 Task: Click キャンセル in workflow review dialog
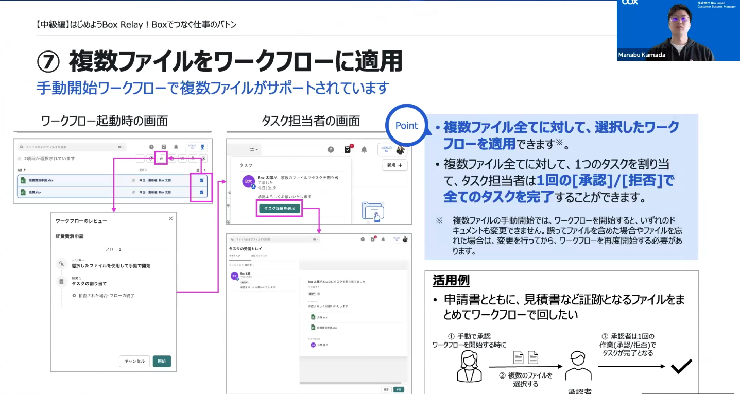[134, 361]
